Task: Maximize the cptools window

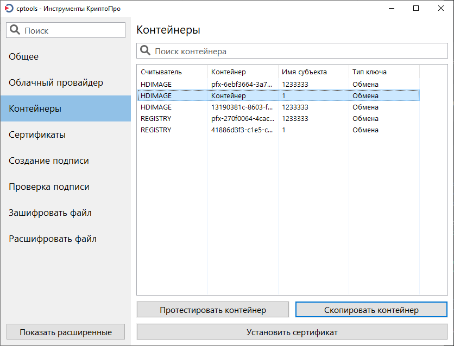Action: (x=416, y=9)
